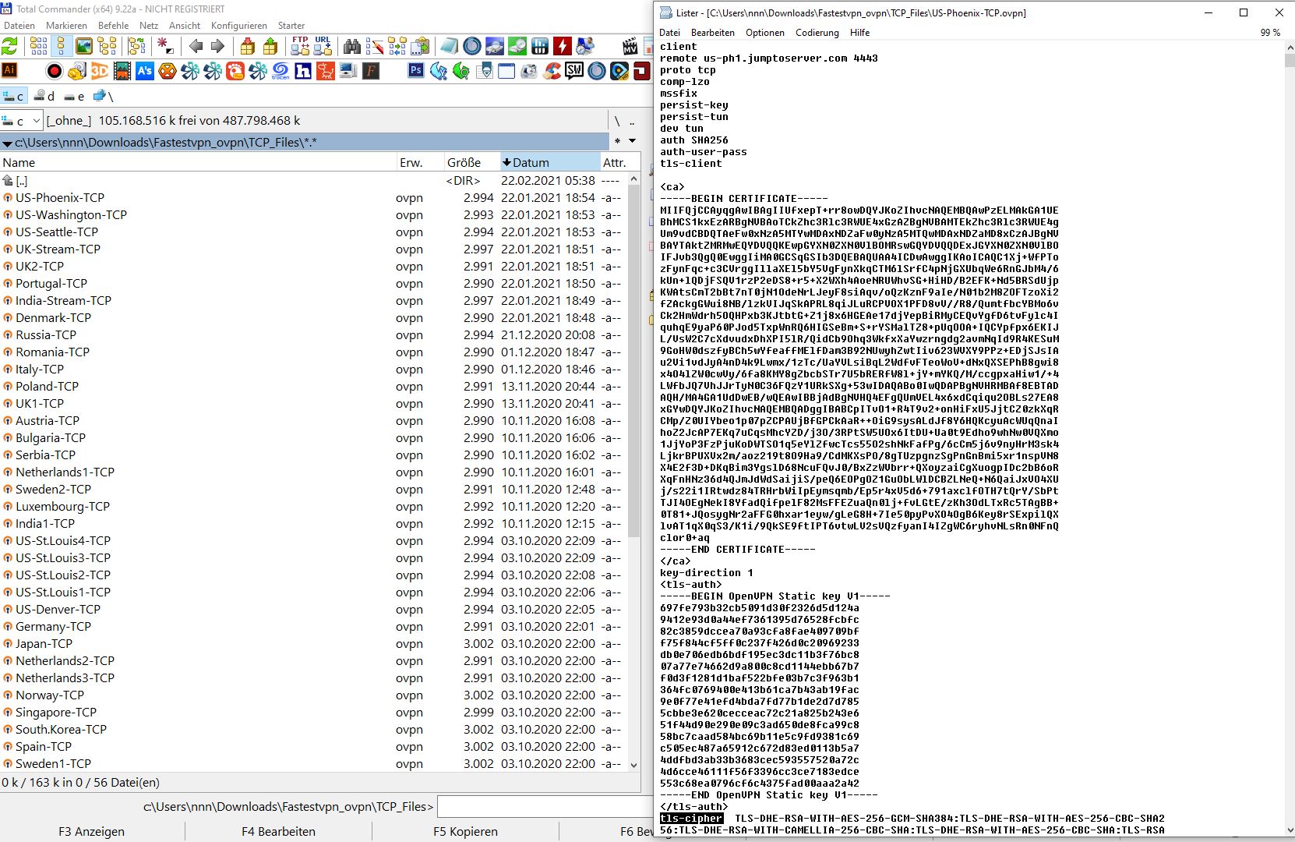Open the network neighborhood drive button

click(x=103, y=96)
